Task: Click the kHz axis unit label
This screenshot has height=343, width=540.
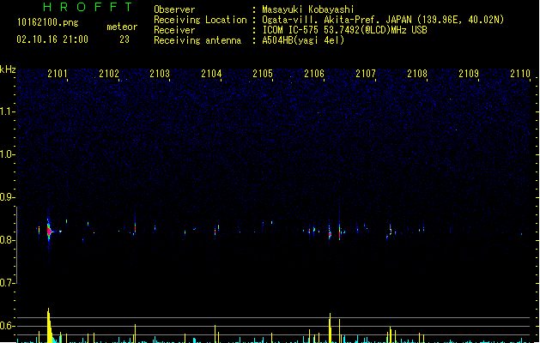Action: click(x=8, y=69)
